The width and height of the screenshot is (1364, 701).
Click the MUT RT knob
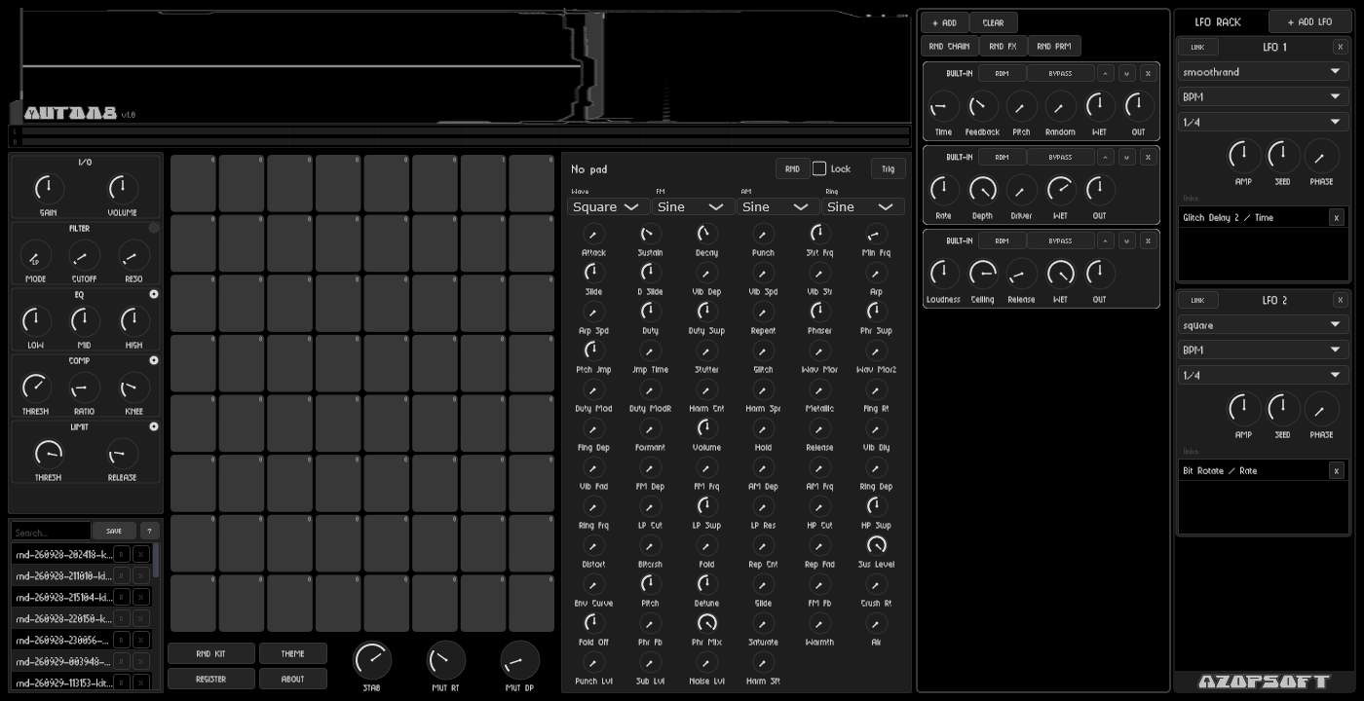click(445, 660)
